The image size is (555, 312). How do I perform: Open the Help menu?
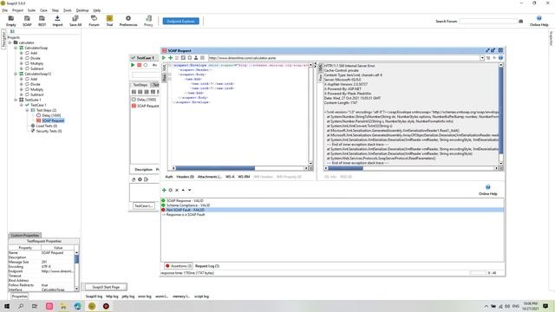pos(96,10)
